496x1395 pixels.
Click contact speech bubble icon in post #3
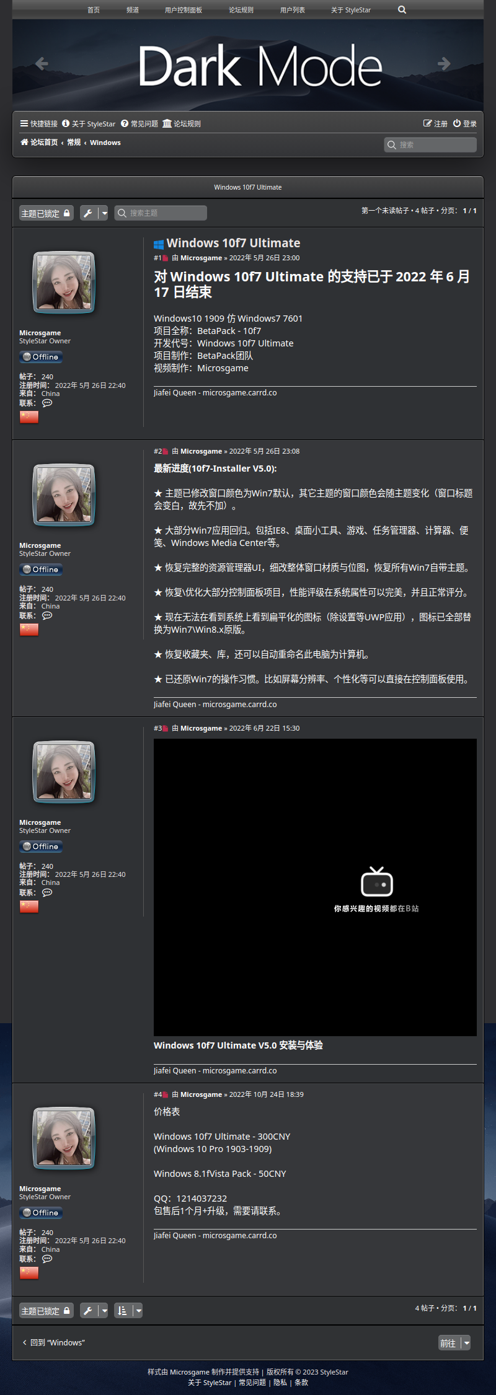point(47,893)
